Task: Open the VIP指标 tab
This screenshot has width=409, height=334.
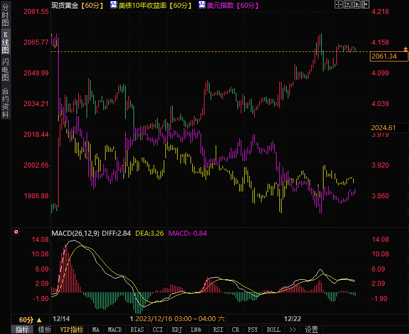Action: [x=72, y=330]
